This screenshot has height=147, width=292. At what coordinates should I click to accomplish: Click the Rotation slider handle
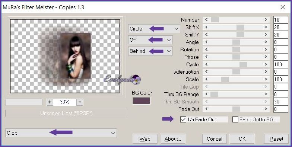pyautogui.click(x=236, y=49)
